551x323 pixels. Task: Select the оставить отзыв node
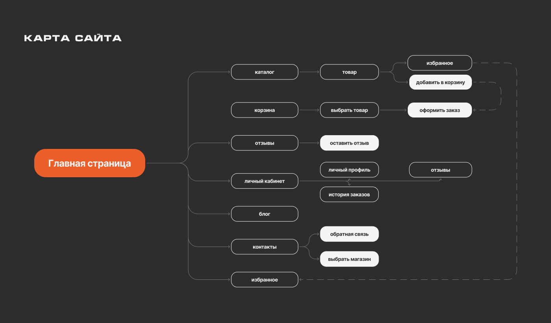point(349,143)
